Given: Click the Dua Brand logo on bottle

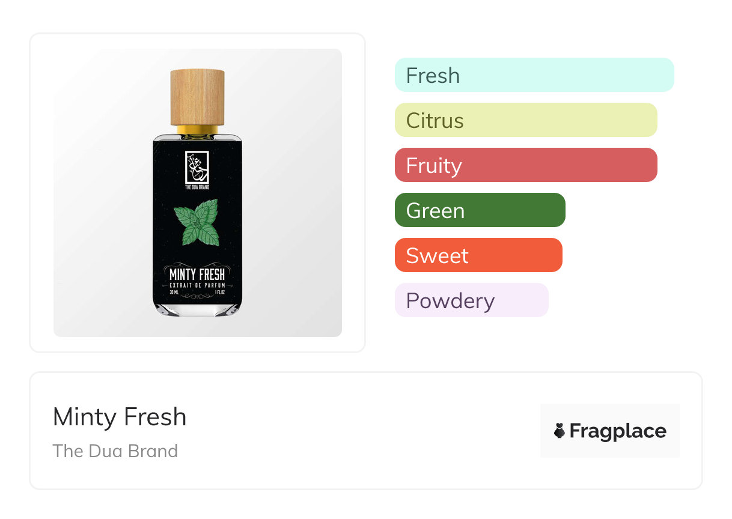Looking at the screenshot, I should pos(197,166).
